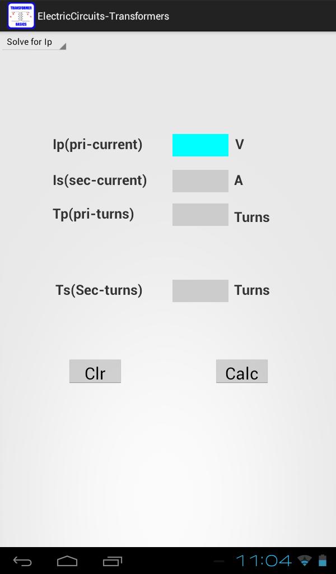Viewport: 336px width, 574px height.
Task: Click the battery status icon
Action: click(x=321, y=559)
